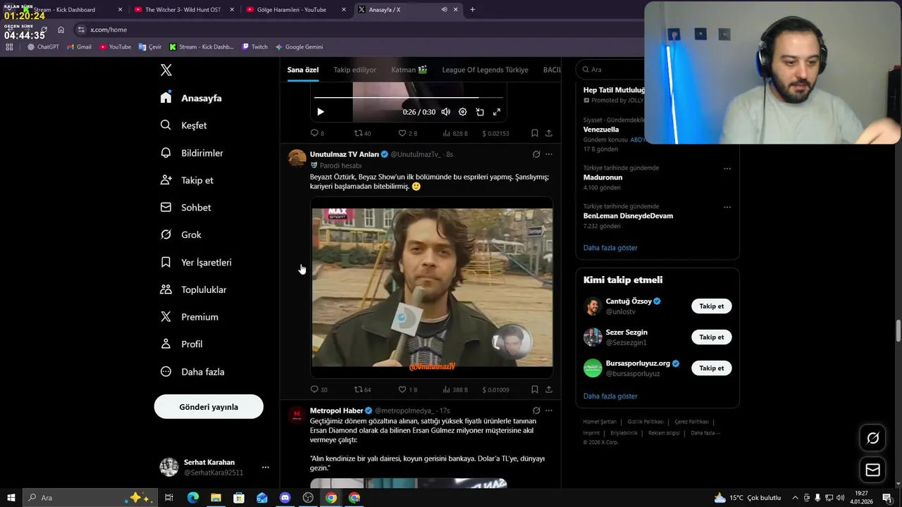This screenshot has height=507, width=902.
Task: Click Gönderi yayınla button
Action: point(209,407)
